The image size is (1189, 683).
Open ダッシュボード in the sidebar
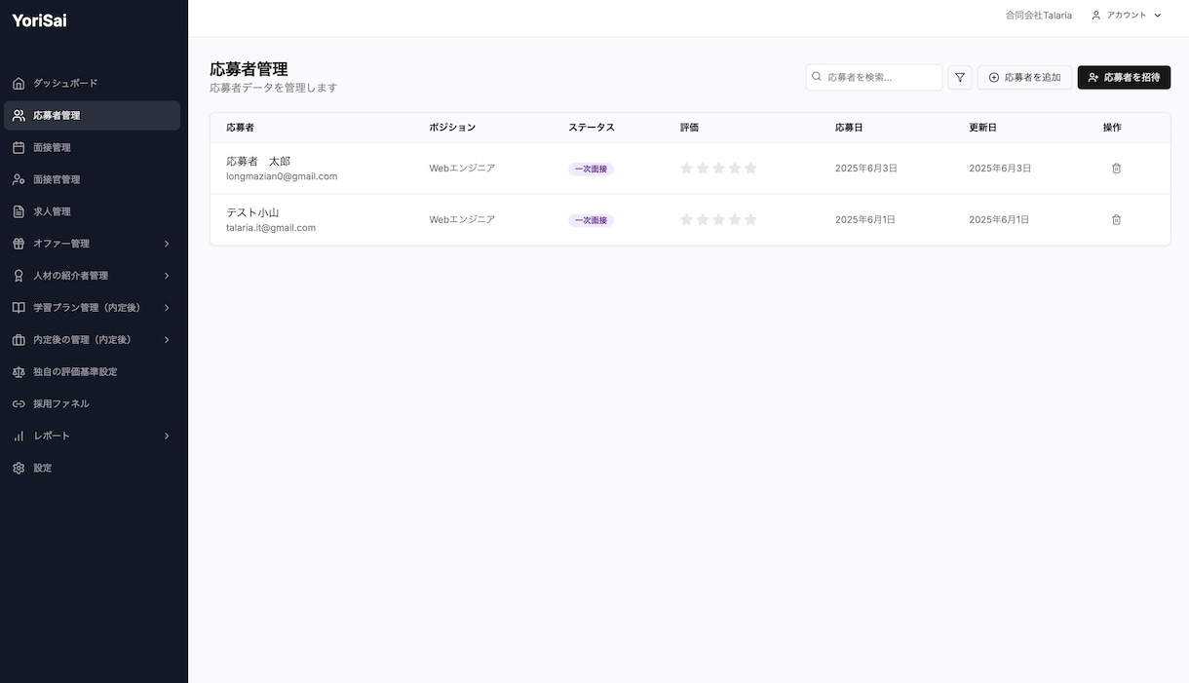[92, 83]
